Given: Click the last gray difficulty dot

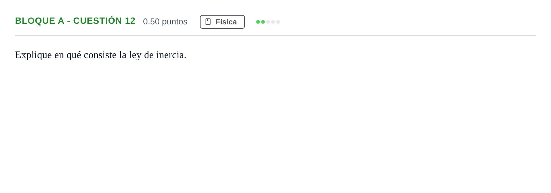Looking at the screenshot, I should coord(278,22).
